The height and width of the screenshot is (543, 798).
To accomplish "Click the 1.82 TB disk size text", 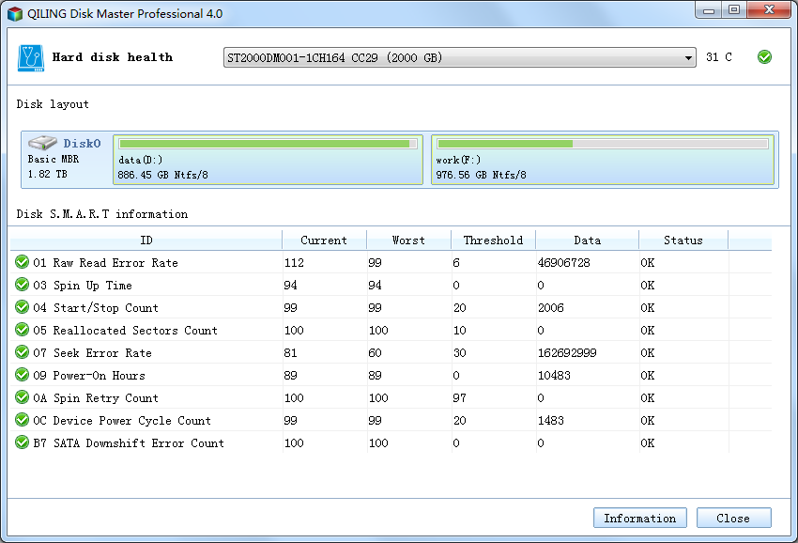I will 47,174.
